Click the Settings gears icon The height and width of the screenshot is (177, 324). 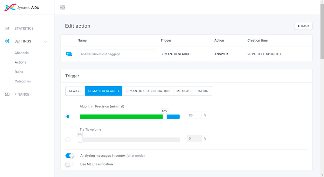tap(7, 41)
